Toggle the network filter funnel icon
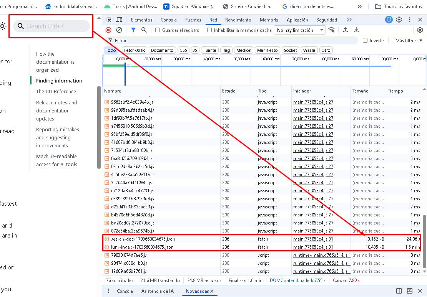The width and height of the screenshot is (427, 297). tap(133, 30)
